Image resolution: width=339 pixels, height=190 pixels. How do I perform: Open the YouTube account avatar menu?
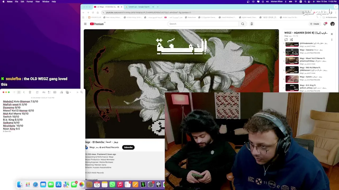click(x=332, y=24)
